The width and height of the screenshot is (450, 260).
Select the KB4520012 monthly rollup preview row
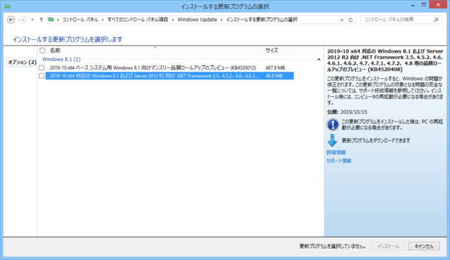169,67
